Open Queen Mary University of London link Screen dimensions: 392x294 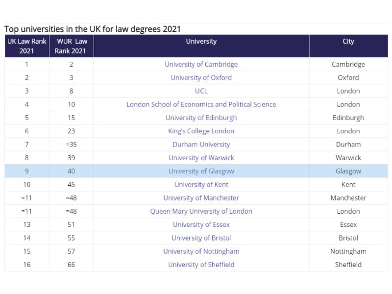coord(201,211)
